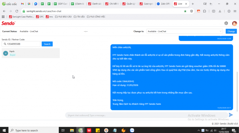Open the downloads icon
Image resolution: width=239 pixels, height=133 pixels.
click(x=220, y=11)
